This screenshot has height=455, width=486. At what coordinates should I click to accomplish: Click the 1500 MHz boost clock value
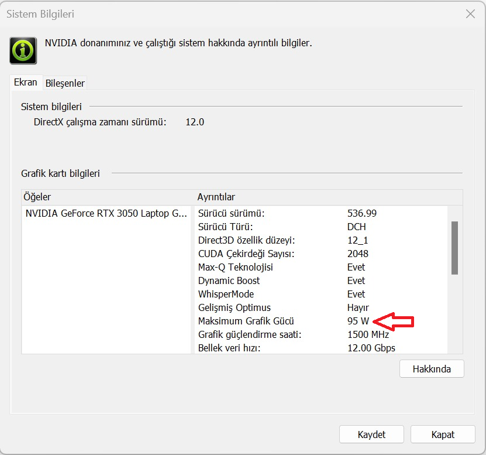[x=368, y=334]
